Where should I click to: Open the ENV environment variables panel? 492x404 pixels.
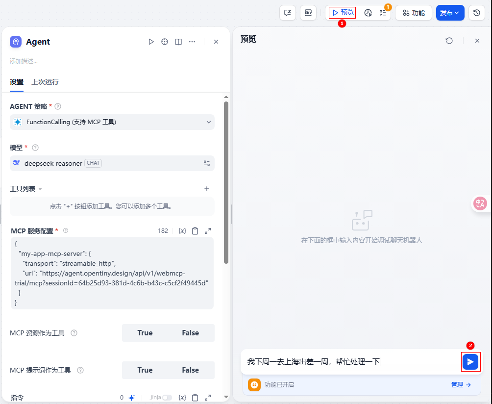coord(308,13)
